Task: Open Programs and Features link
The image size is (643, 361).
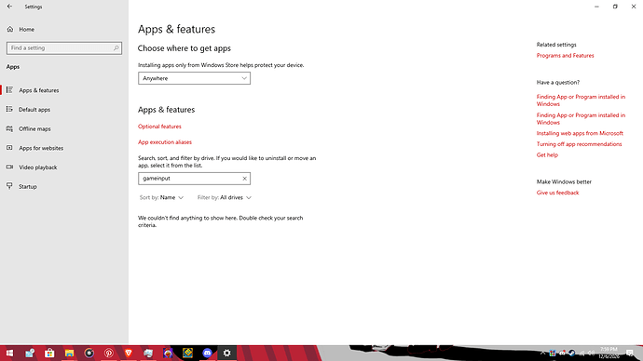Action: click(565, 55)
